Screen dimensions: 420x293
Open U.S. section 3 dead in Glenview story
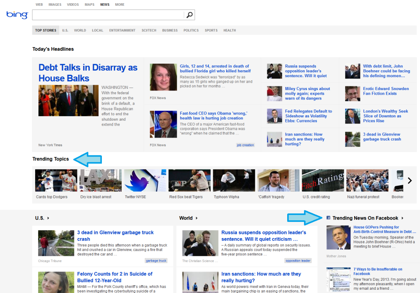(115, 236)
